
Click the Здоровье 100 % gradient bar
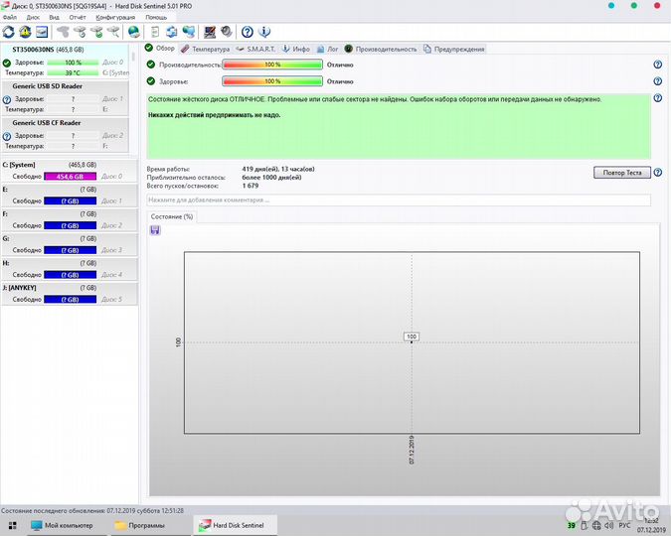(x=272, y=81)
